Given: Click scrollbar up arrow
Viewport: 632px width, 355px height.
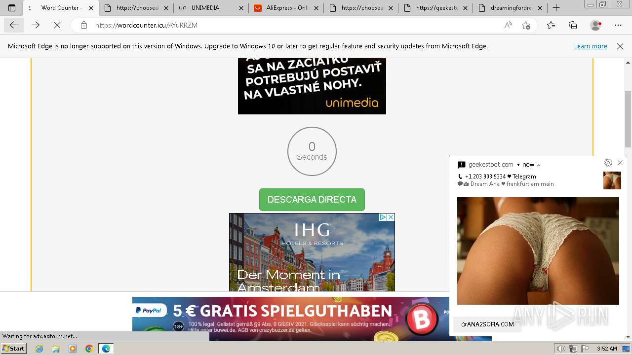Looking at the screenshot, I should pyautogui.click(x=628, y=63).
